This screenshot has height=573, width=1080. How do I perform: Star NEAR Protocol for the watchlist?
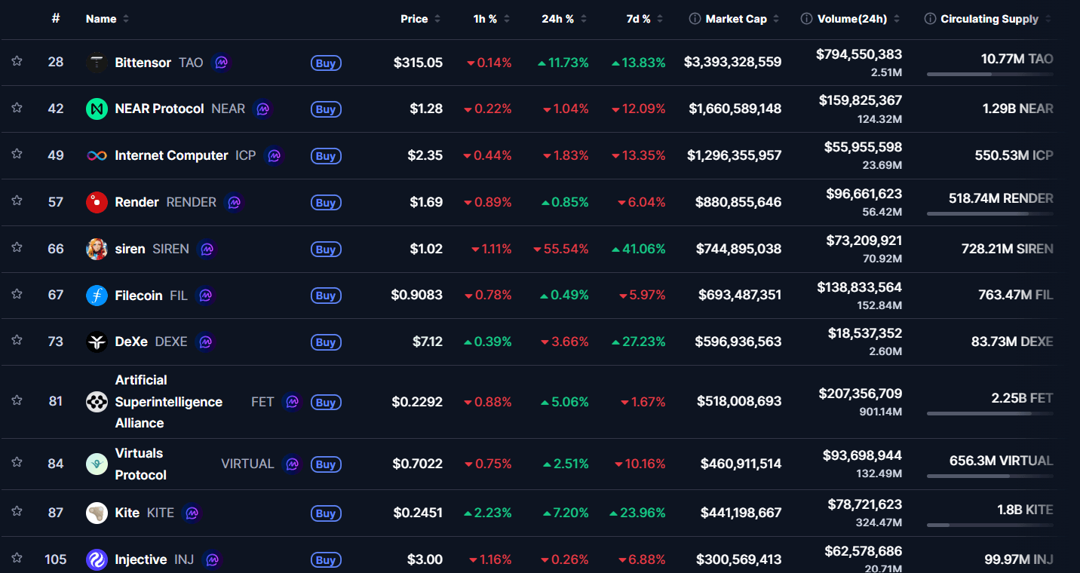click(x=17, y=109)
